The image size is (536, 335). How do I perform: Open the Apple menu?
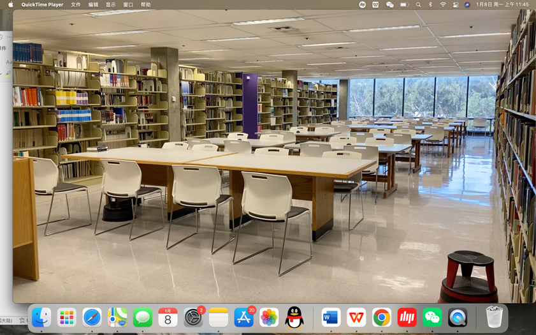10,4
